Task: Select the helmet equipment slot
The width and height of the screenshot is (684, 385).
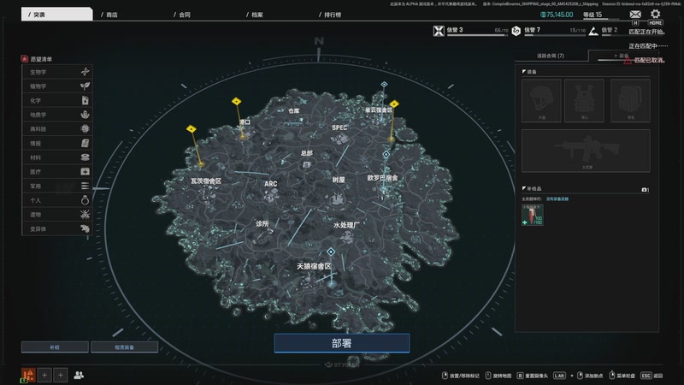Action: click(541, 100)
